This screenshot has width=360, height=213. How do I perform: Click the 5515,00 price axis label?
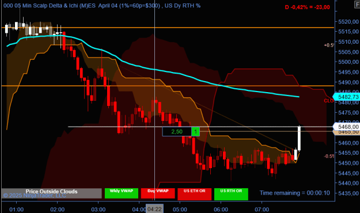point(348,32)
